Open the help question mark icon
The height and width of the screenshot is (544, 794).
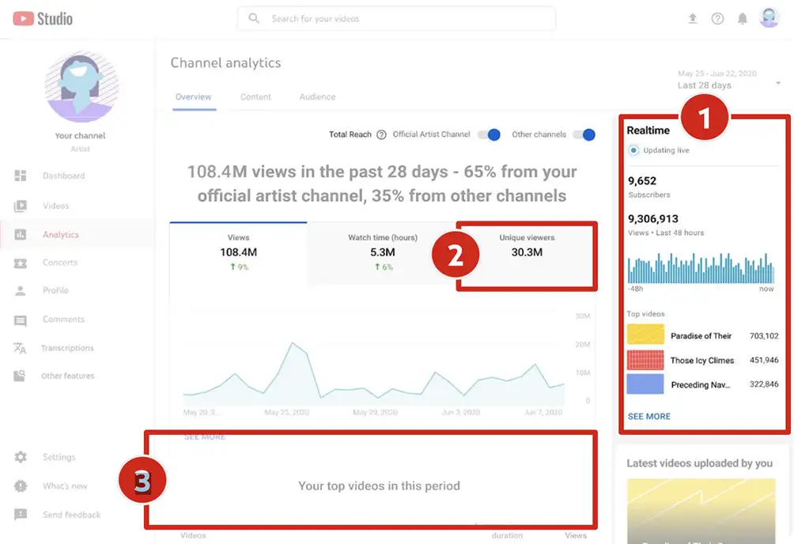(717, 19)
